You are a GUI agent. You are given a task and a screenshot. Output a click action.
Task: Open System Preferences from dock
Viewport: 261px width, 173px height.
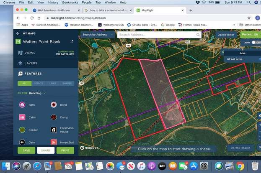tap(204, 166)
